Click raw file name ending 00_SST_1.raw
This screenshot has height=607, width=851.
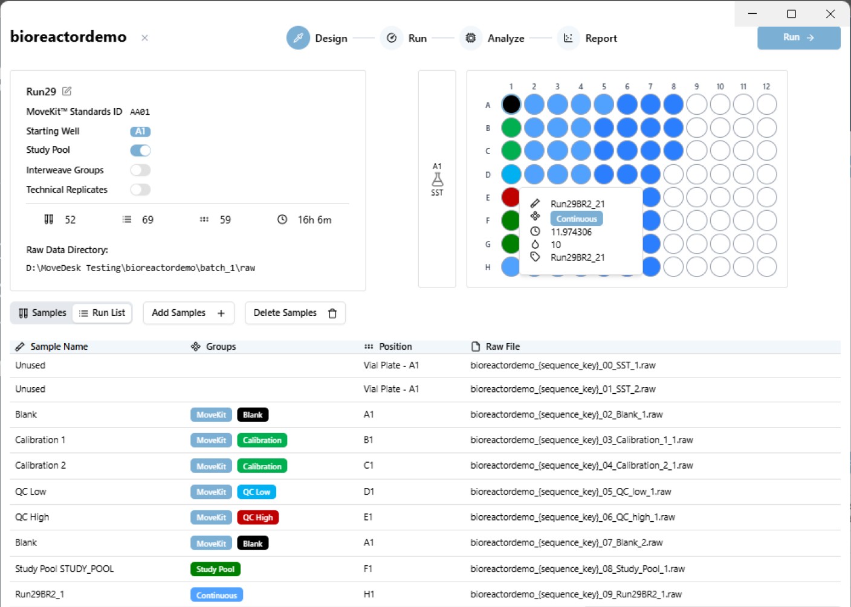click(x=563, y=365)
